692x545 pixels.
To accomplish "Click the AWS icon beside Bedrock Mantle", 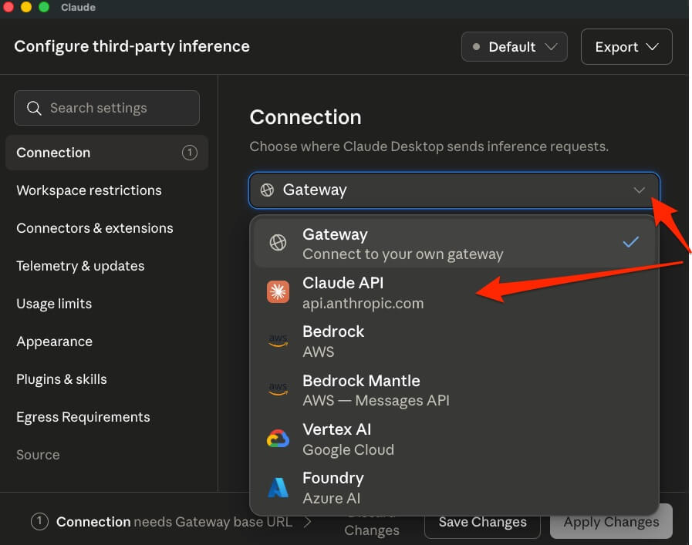I will pyautogui.click(x=278, y=389).
